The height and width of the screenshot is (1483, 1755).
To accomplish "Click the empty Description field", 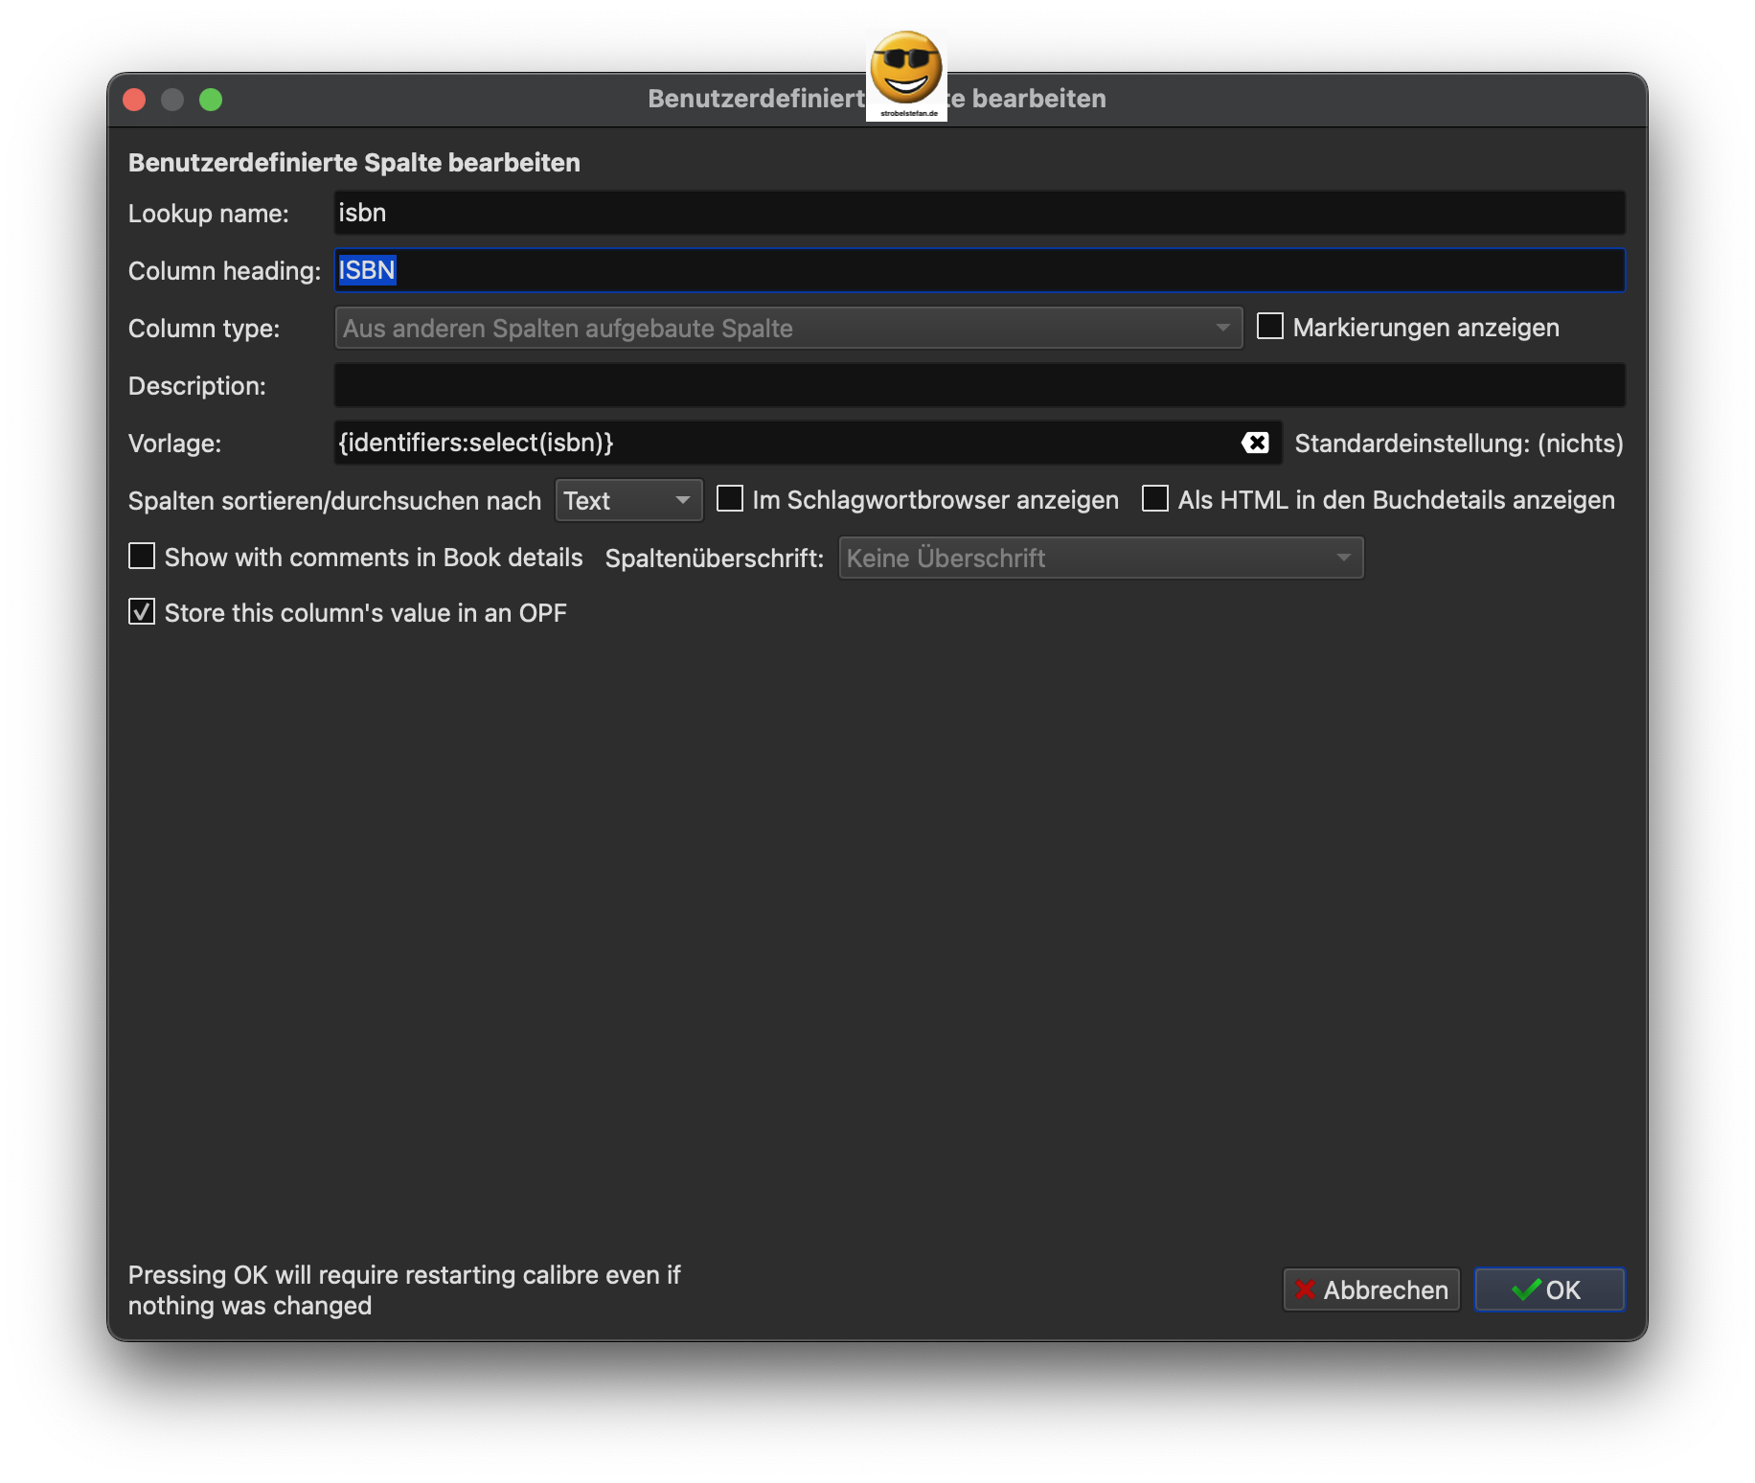I will tap(977, 385).
